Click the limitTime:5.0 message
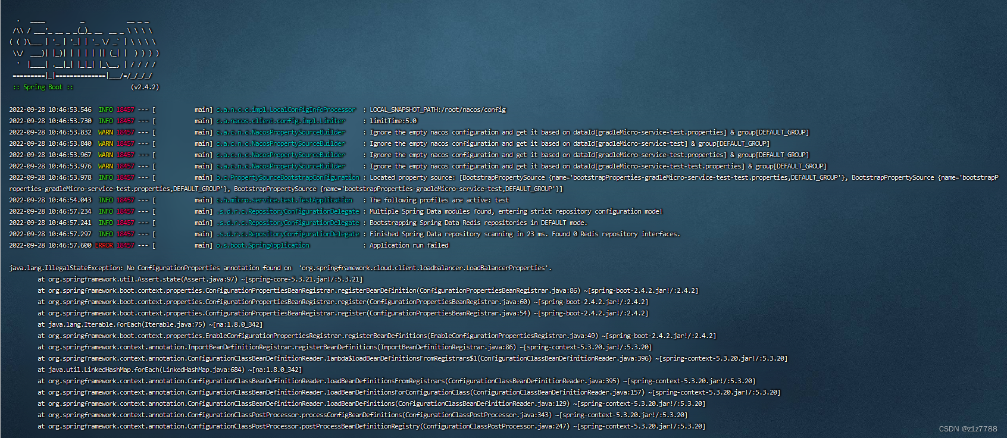The height and width of the screenshot is (438, 1007). point(393,121)
